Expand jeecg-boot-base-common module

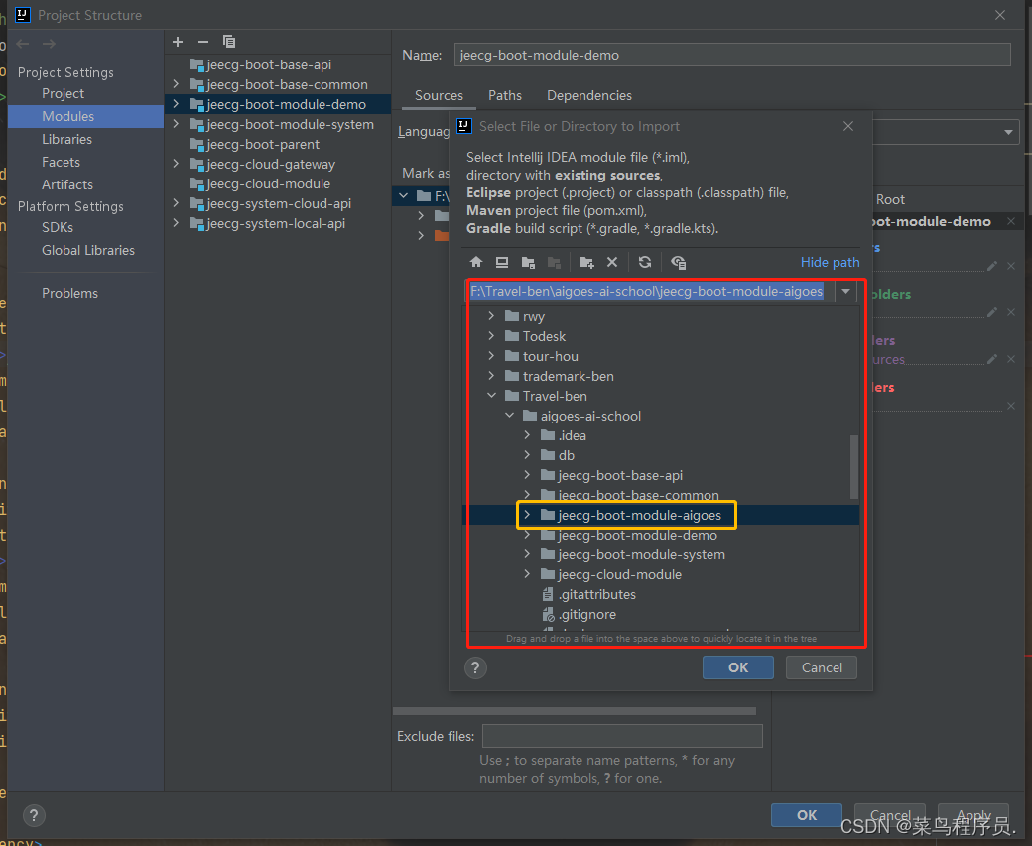[x=176, y=84]
